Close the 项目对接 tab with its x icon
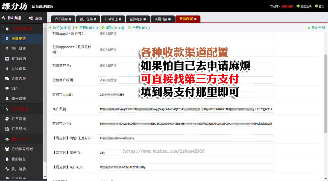The width and height of the screenshot is (328, 181). coord(169,19)
